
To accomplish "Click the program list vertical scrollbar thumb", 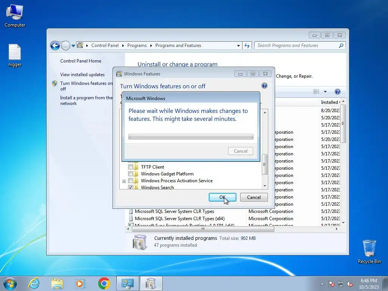I will click(x=343, y=124).
